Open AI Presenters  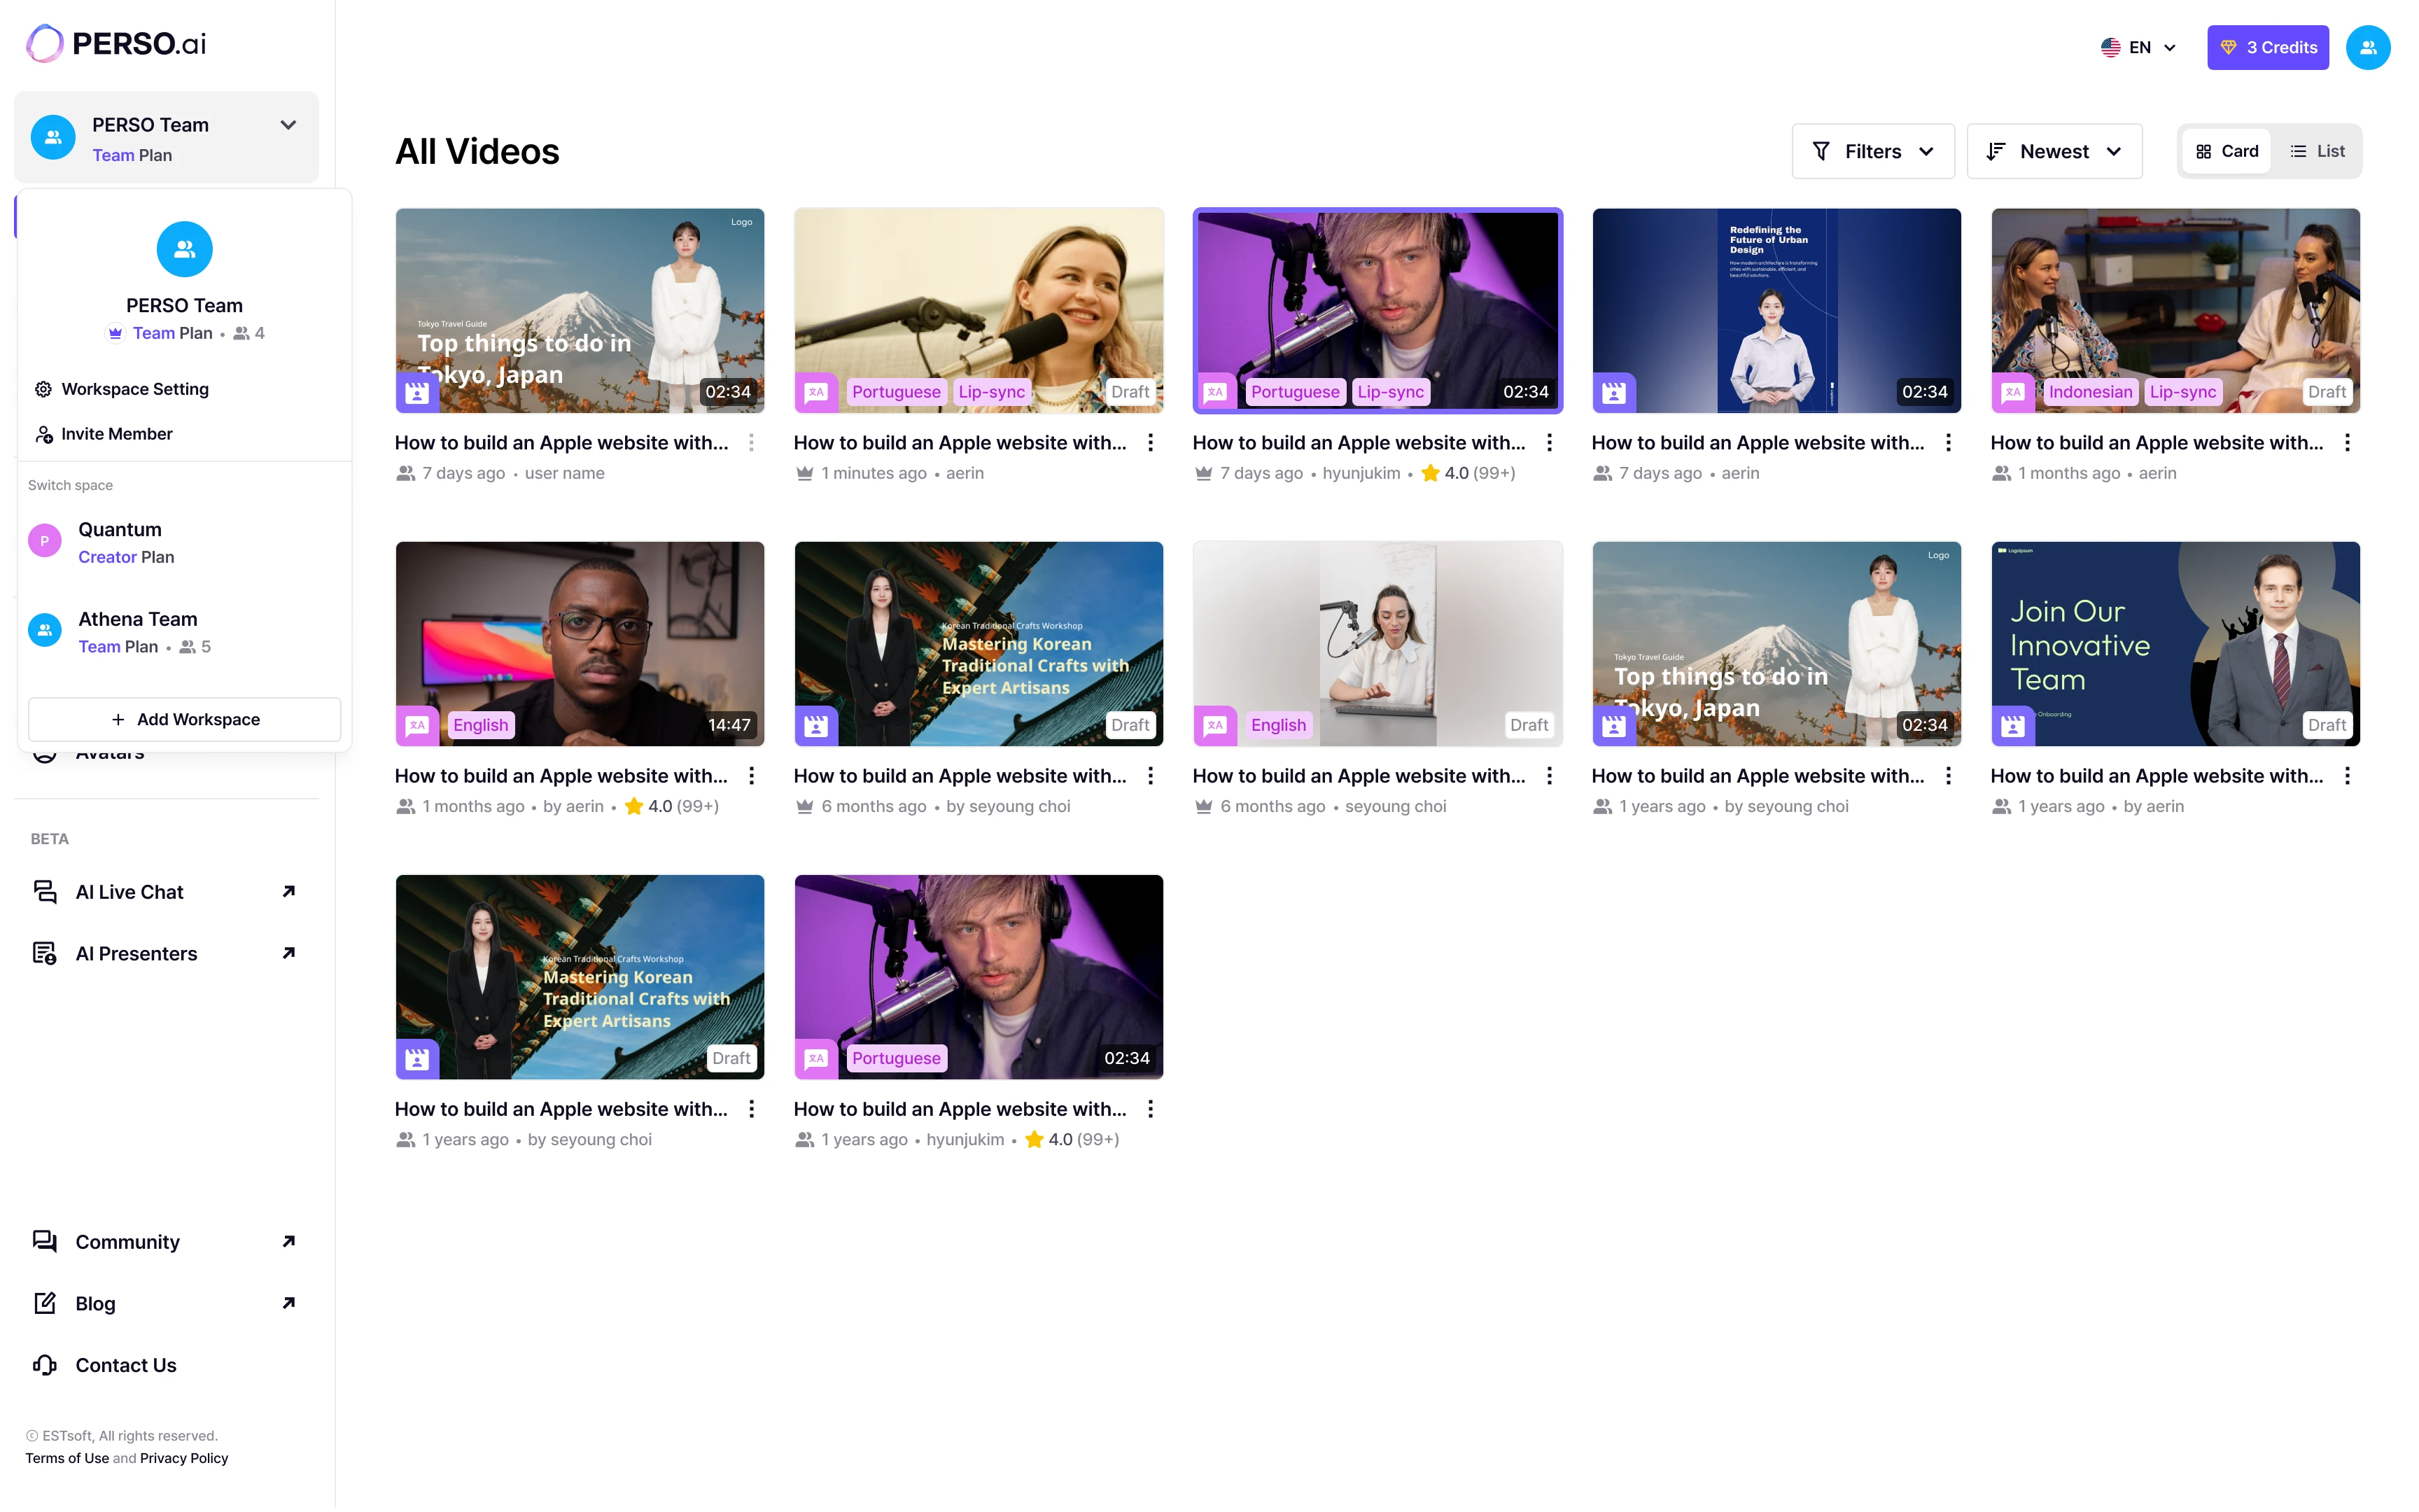[x=166, y=954]
